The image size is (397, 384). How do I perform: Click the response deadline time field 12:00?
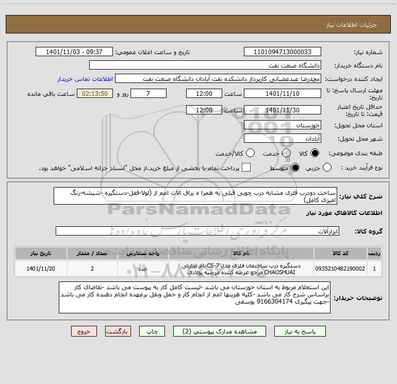pyautogui.click(x=204, y=93)
